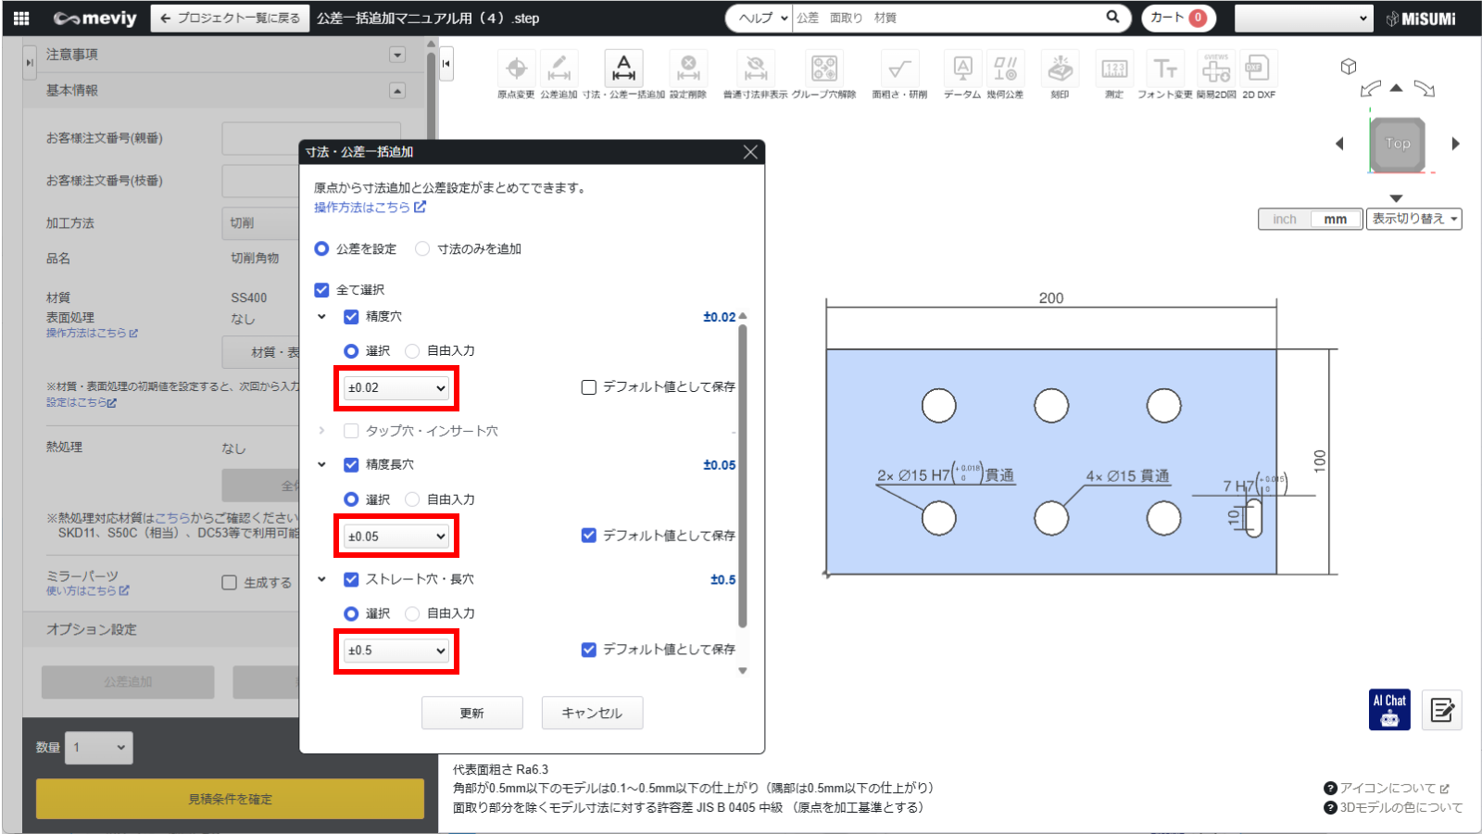Open the ±0.02 tolerance dropdown
1482x834 pixels.
pos(396,388)
